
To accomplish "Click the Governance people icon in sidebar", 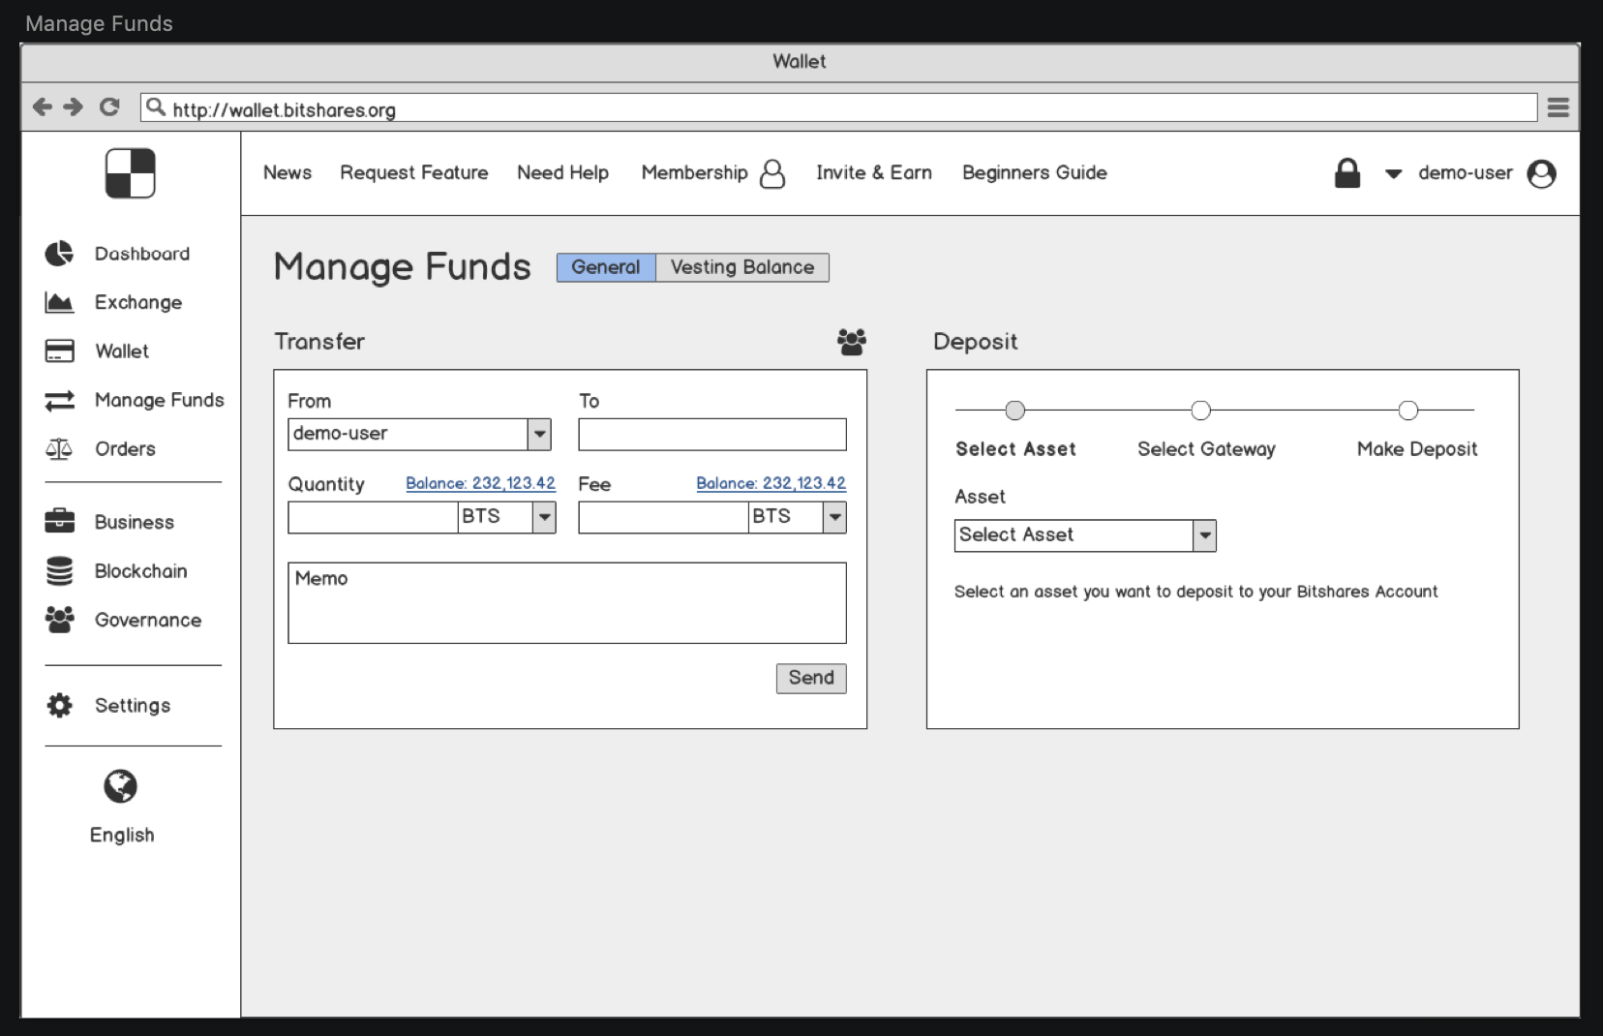I will pyautogui.click(x=59, y=620).
